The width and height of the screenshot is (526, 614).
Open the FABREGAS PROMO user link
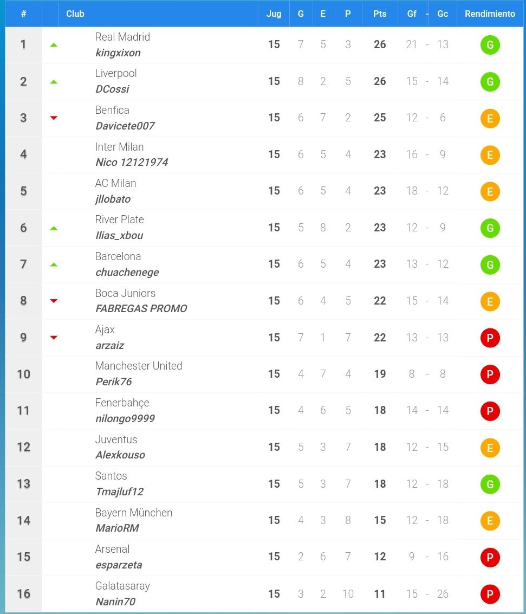point(141,308)
